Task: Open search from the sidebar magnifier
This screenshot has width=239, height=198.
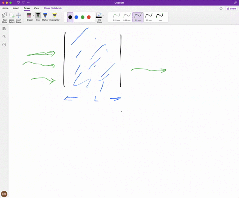Action: [4, 37]
